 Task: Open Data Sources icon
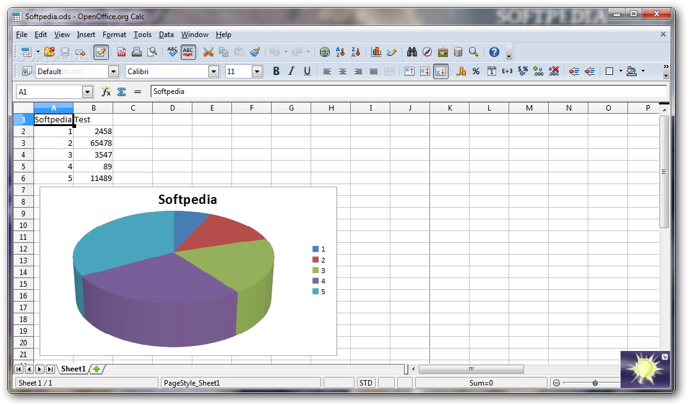click(x=458, y=52)
